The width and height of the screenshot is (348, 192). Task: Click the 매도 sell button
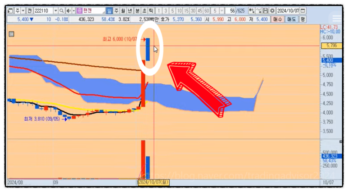click(291, 19)
